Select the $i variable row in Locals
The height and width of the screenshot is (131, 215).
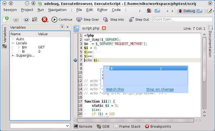click(x=40, y=51)
